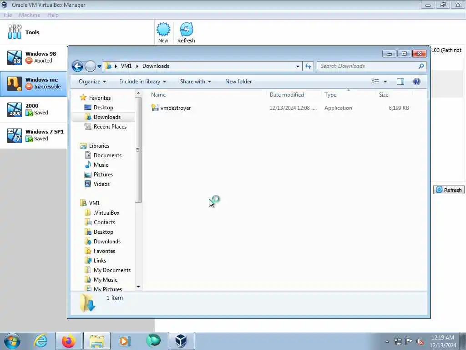Open the view options dropdown arrow
The width and height of the screenshot is (466, 350).
click(385, 82)
